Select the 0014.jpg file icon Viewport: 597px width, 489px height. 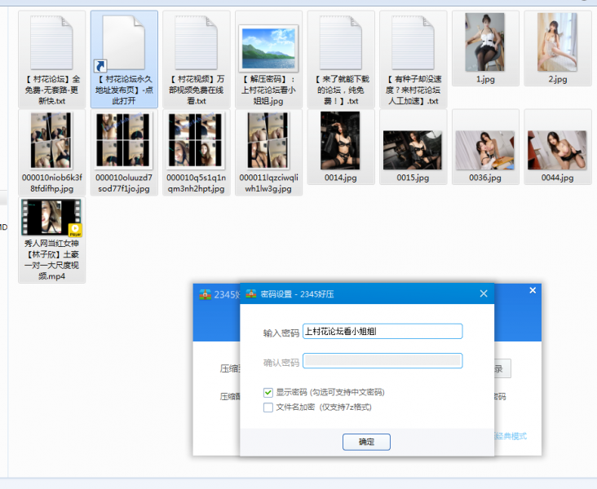point(340,141)
